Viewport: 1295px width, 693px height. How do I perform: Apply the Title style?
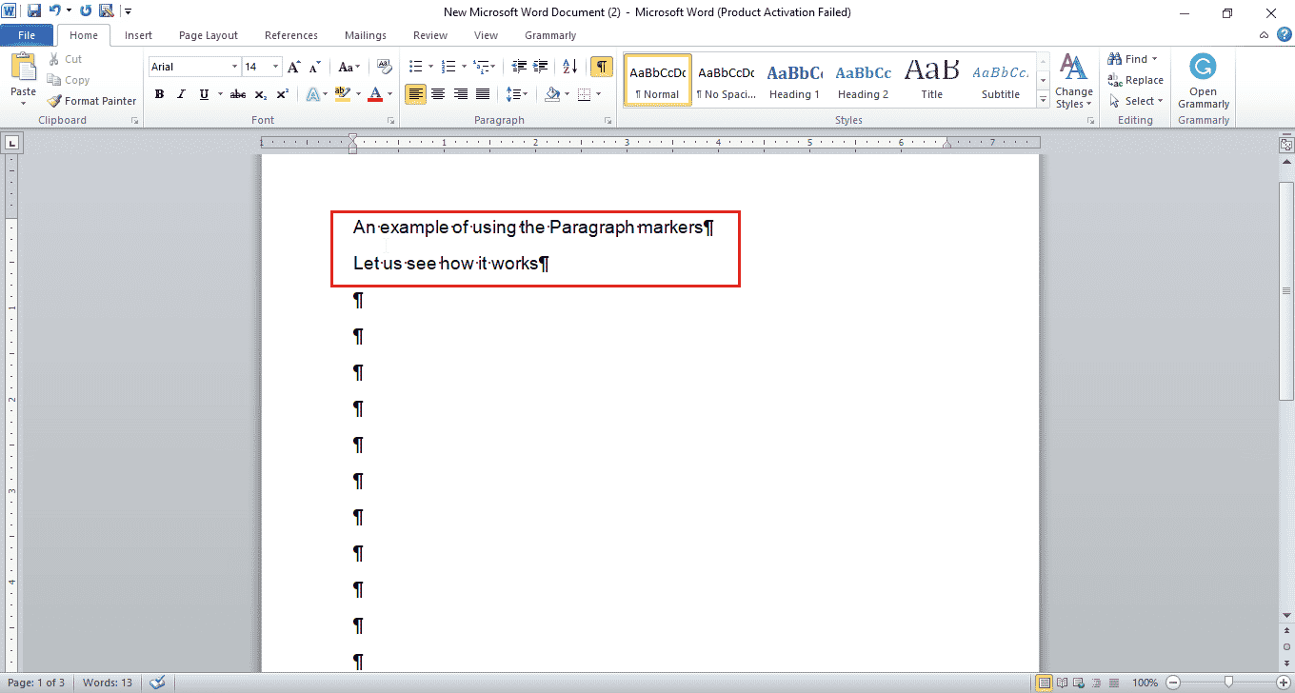[x=932, y=80]
